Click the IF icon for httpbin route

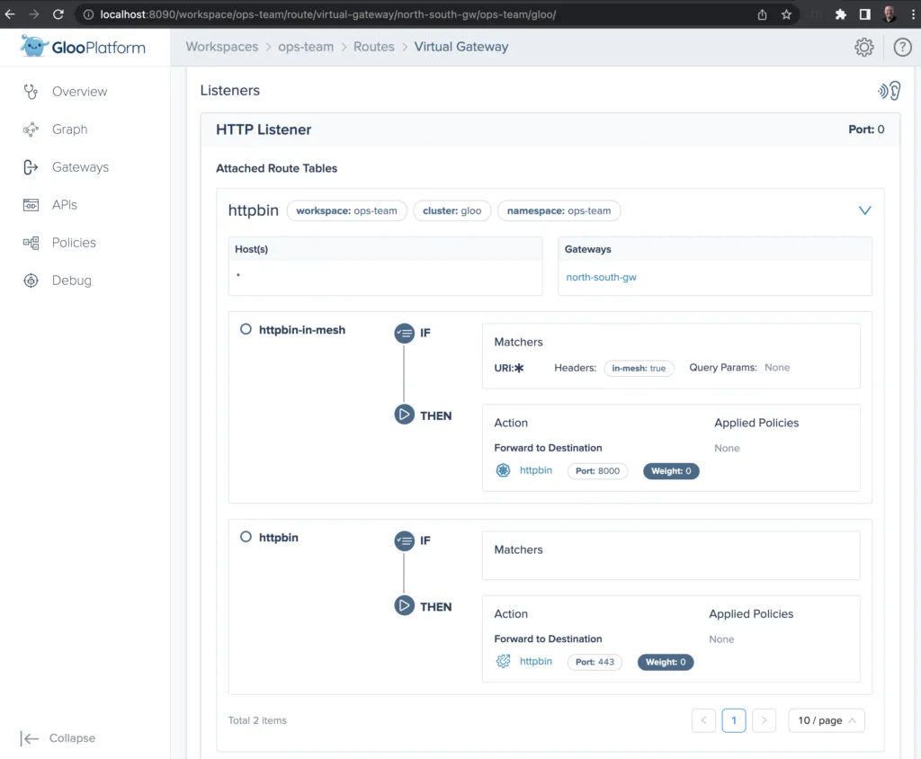404,540
